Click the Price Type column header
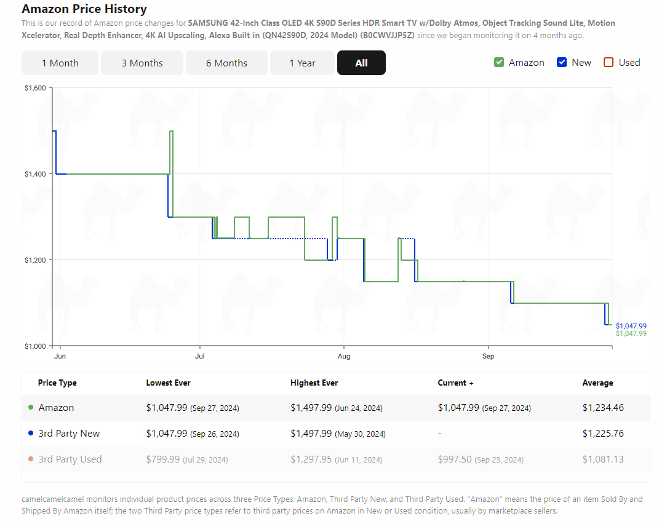Screen dimensions: 659x524 tap(57, 383)
